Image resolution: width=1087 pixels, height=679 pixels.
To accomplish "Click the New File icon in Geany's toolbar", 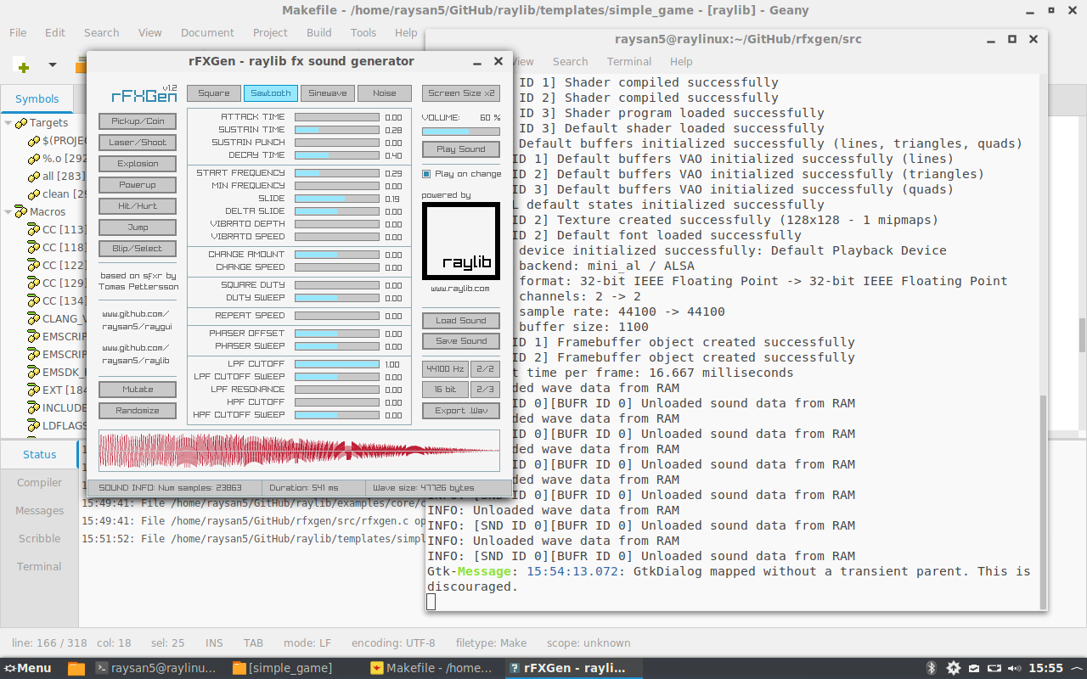I will [23, 65].
